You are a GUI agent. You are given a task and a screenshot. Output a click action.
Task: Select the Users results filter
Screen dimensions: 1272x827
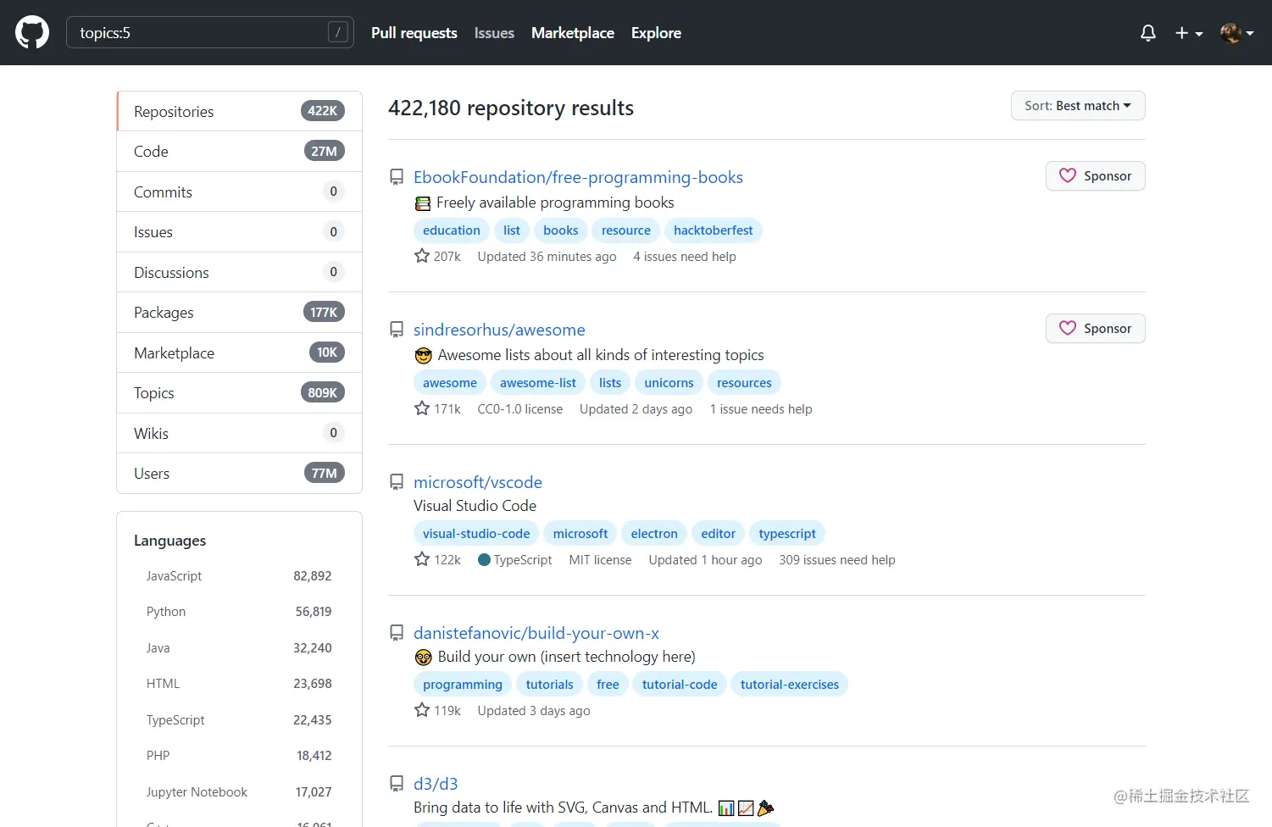[240, 474]
